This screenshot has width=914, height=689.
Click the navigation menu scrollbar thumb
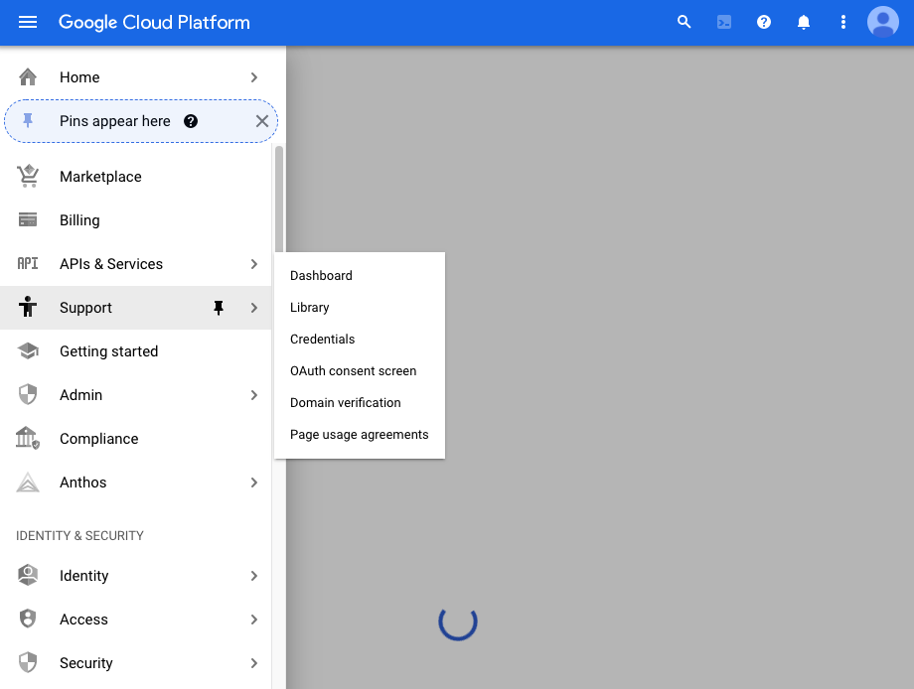[279, 200]
